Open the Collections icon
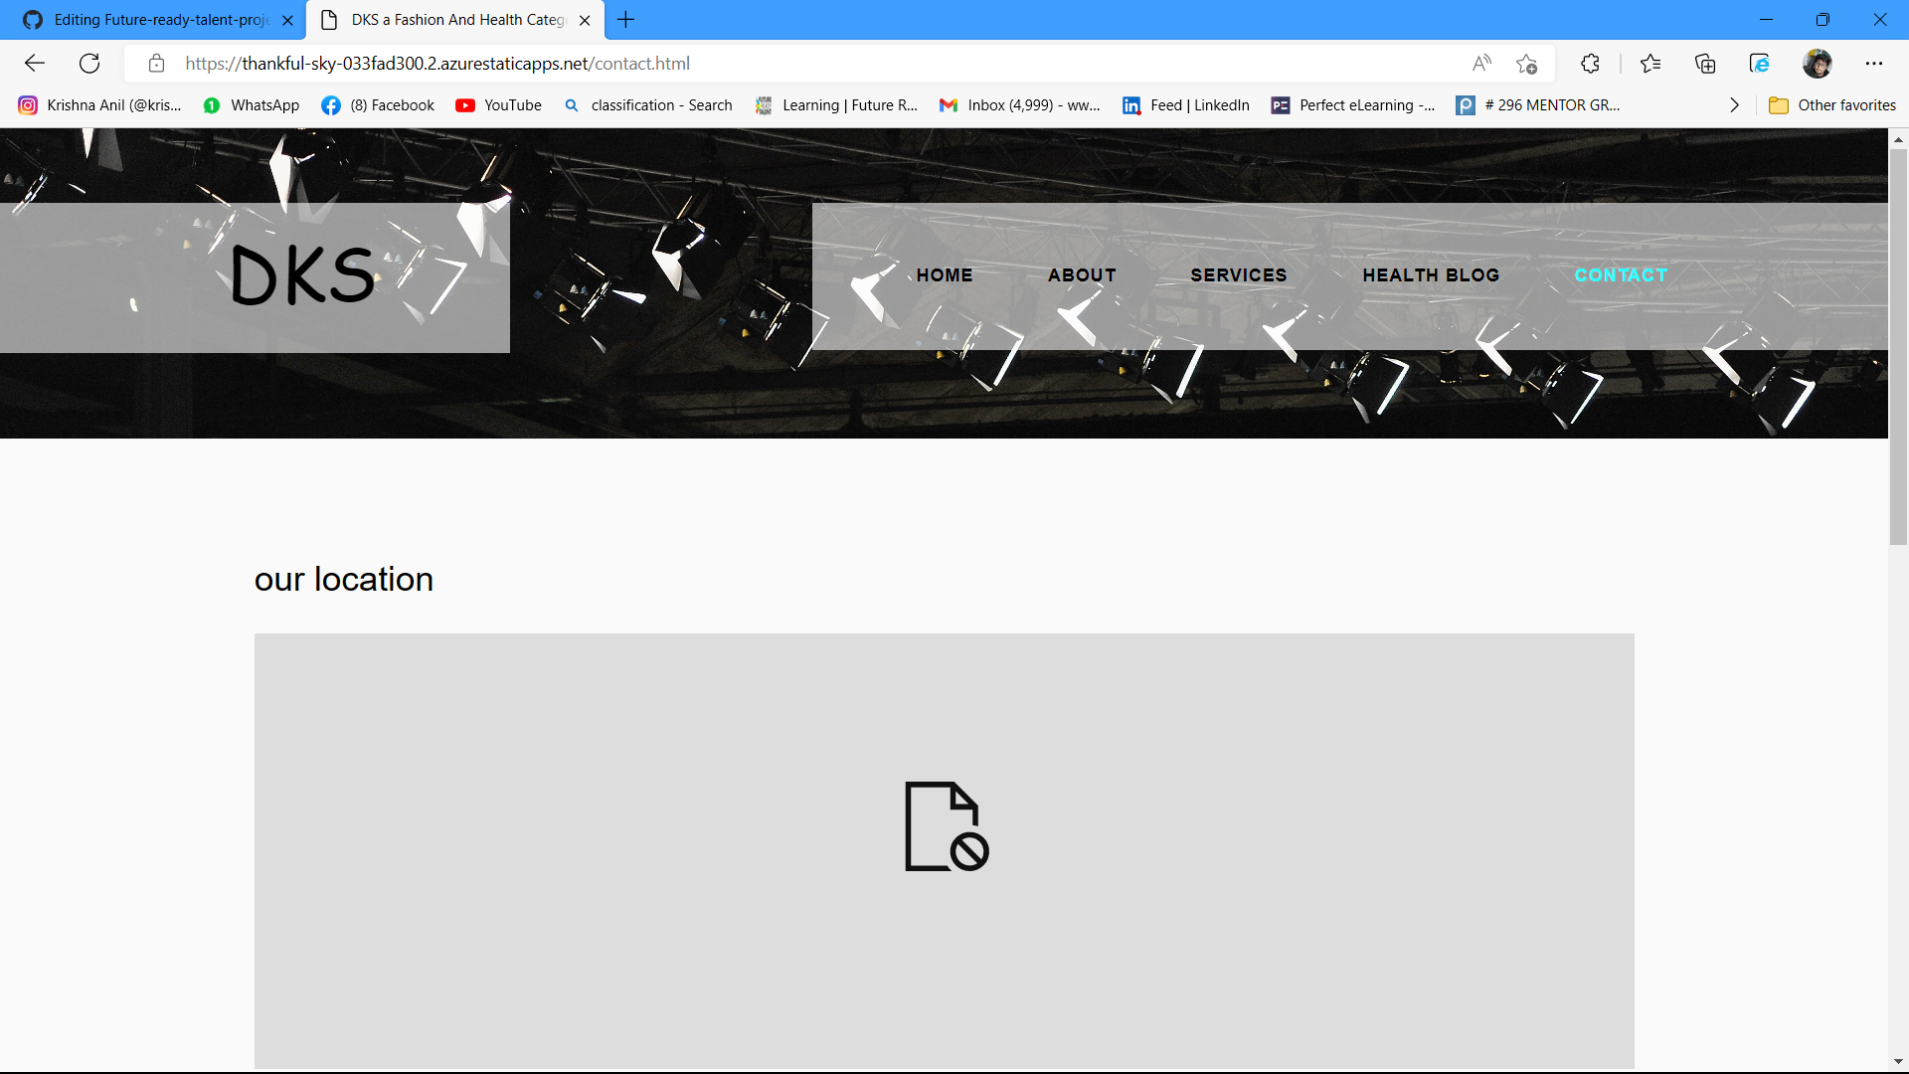The height and width of the screenshot is (1074, 1909). (x=1705, y=64)
